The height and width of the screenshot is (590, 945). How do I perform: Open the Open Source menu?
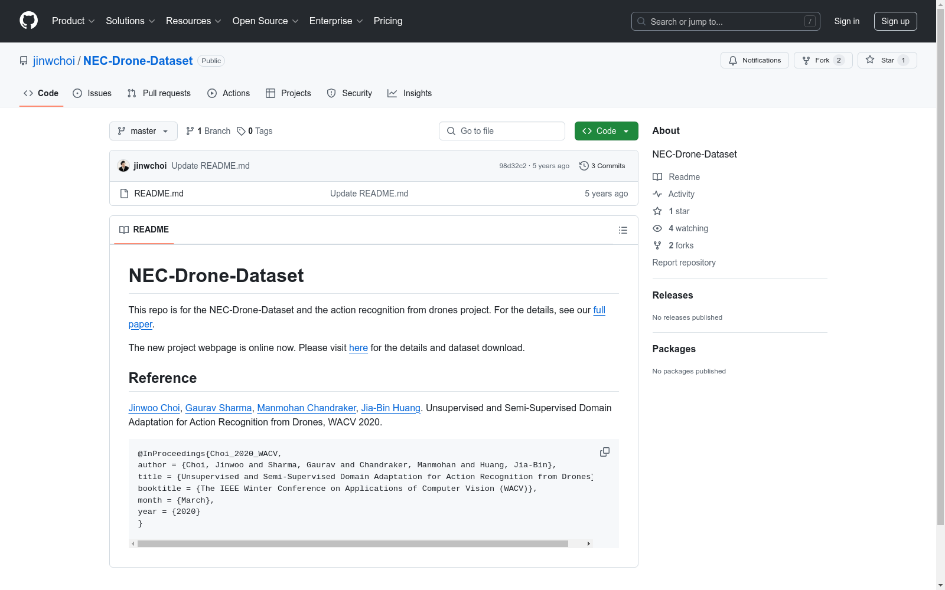265,21
